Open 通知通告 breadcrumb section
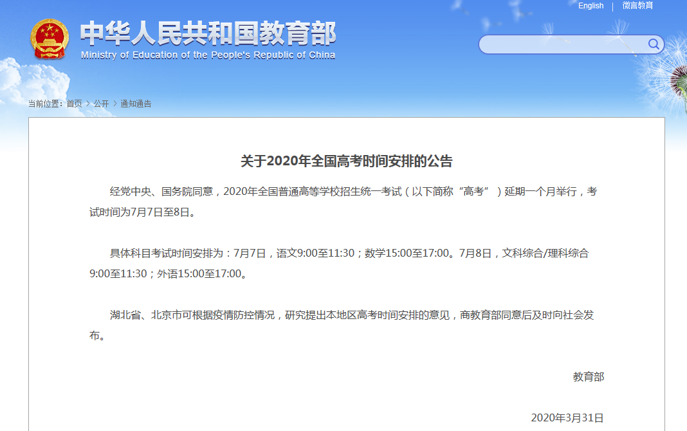The height and width of the screenshot is (431, 687). [x=136, y=104]
